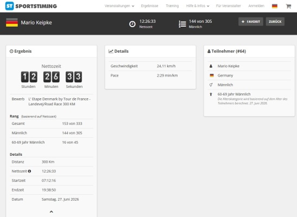
Task: Click the ranking list icon in header
Action: click(x=182, y=24)
